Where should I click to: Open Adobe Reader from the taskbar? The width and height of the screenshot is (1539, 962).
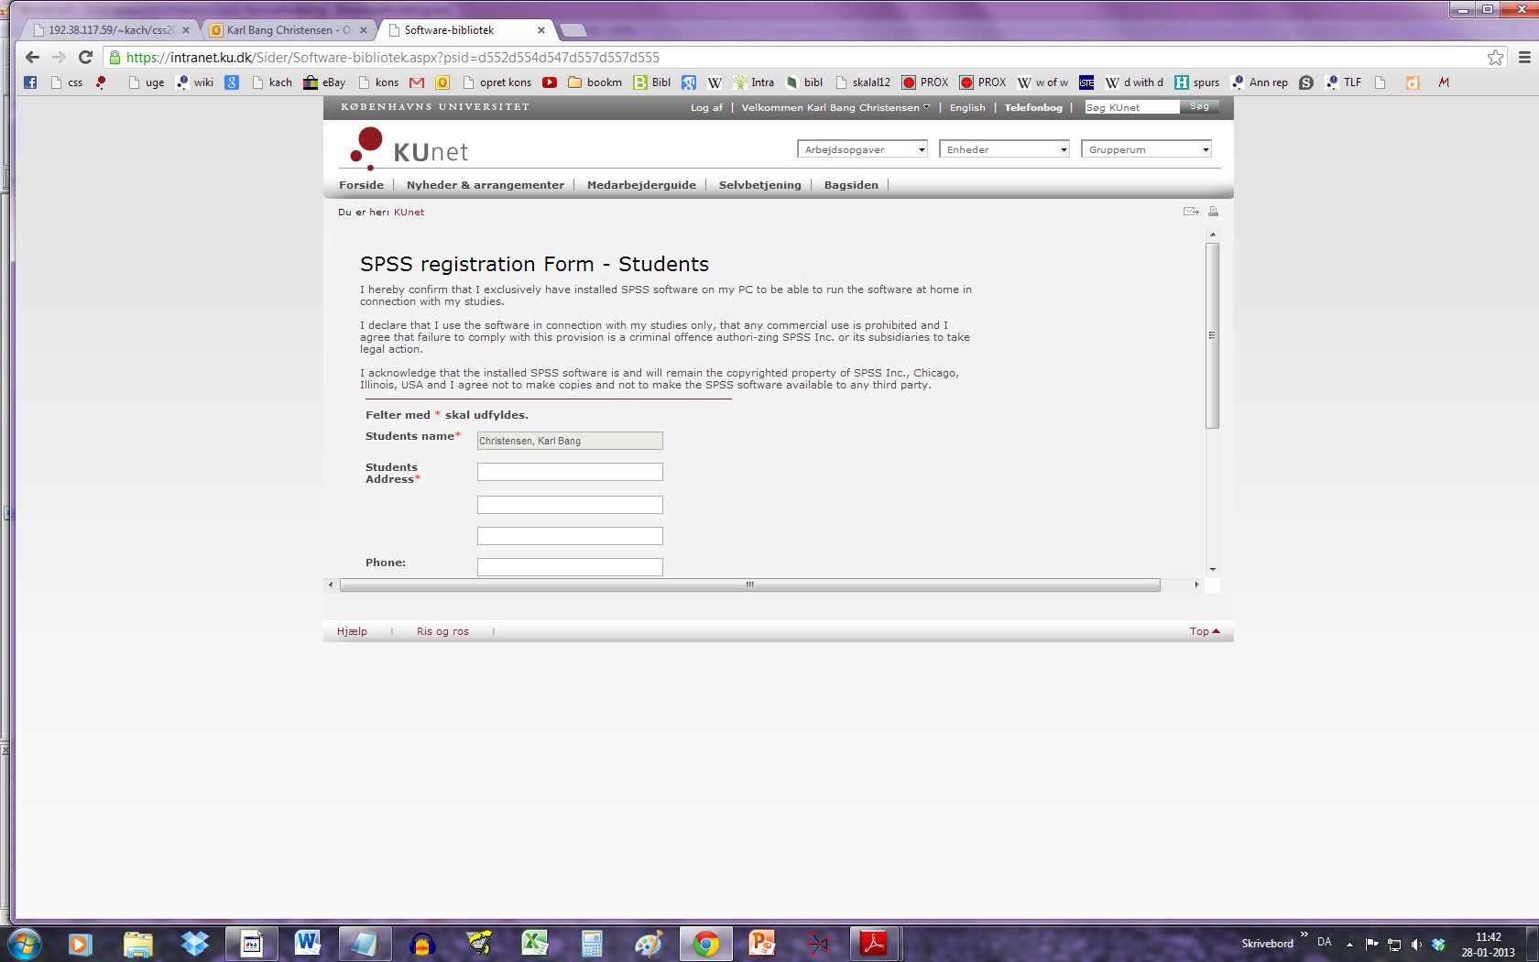874,943
